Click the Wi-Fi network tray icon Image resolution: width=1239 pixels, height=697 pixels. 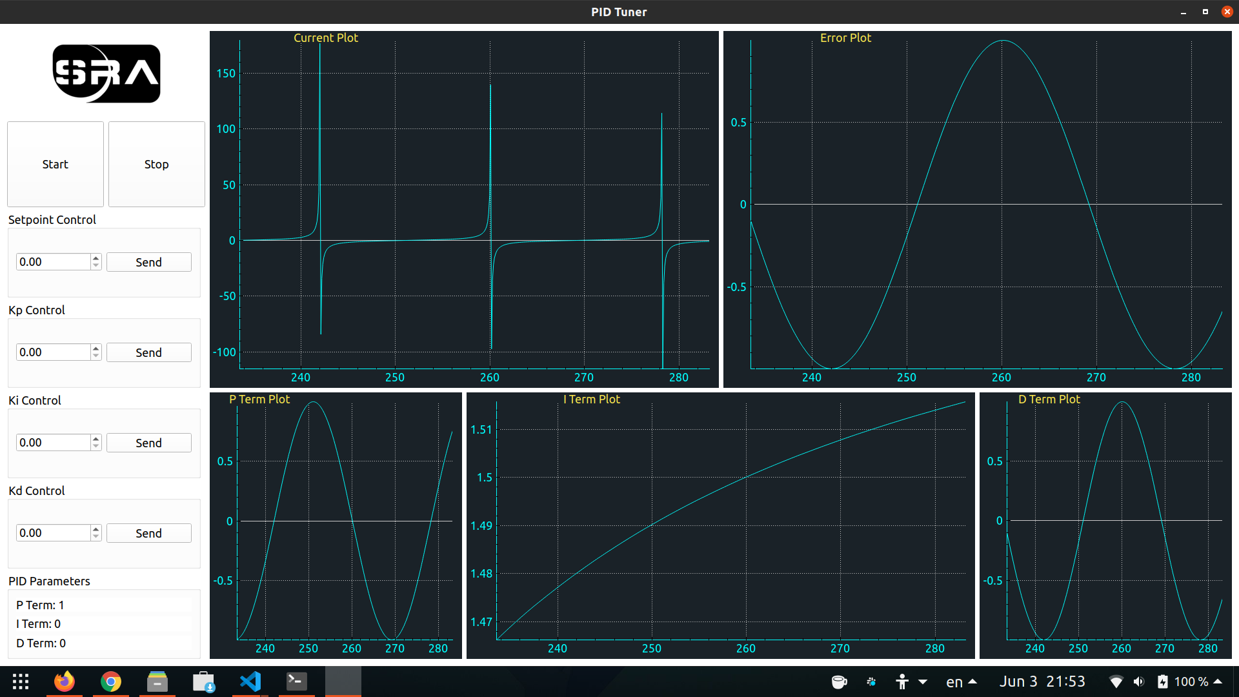click(x=1116, y=682)
